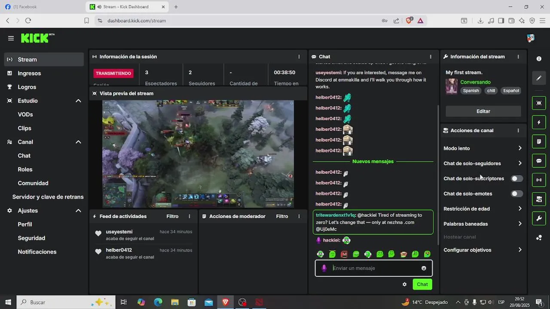The image size is (550, 309).
Task: Open three-dot menu of Información del stream
Action: click(x=518, y=57)
